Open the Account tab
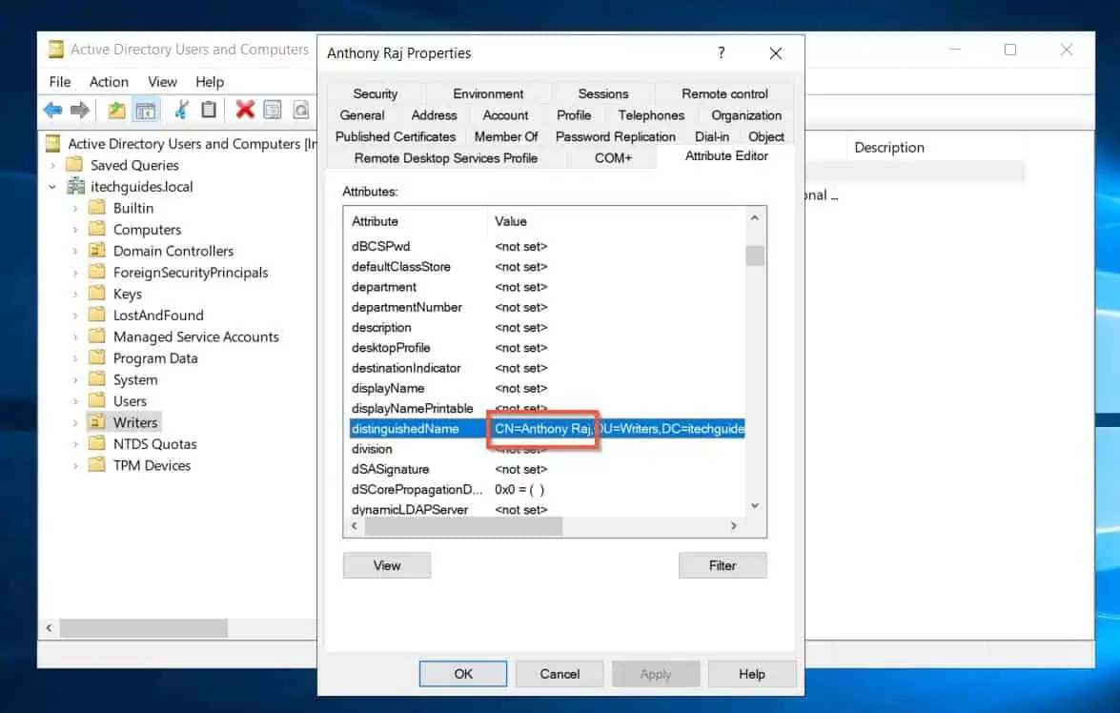This screenshot has height=713, width=1120. 505,115
